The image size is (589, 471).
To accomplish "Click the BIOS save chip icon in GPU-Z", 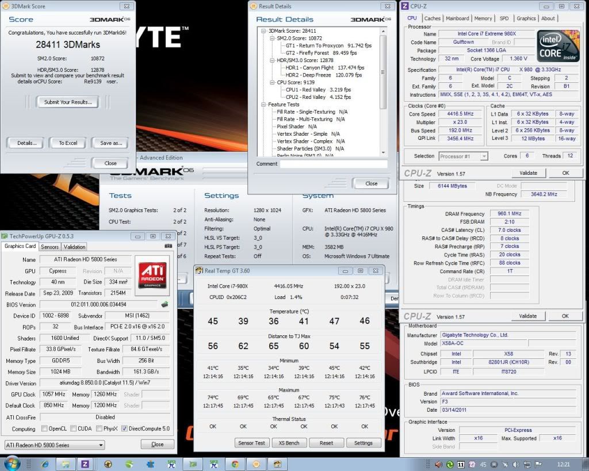I will click(x=165, y=304).
